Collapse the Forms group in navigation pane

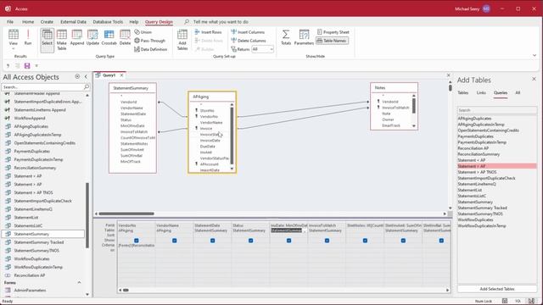click(x=79, y=282)
